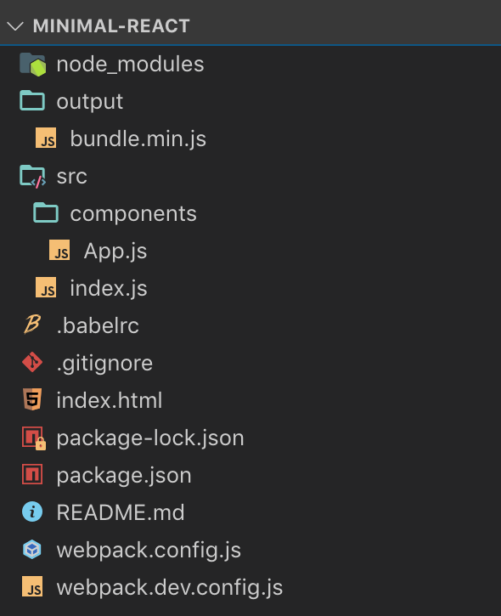The width and height of the screenshot is (501, 616).
Task: Click the Babel icon next to .babelrc
Action: point(32,325)
